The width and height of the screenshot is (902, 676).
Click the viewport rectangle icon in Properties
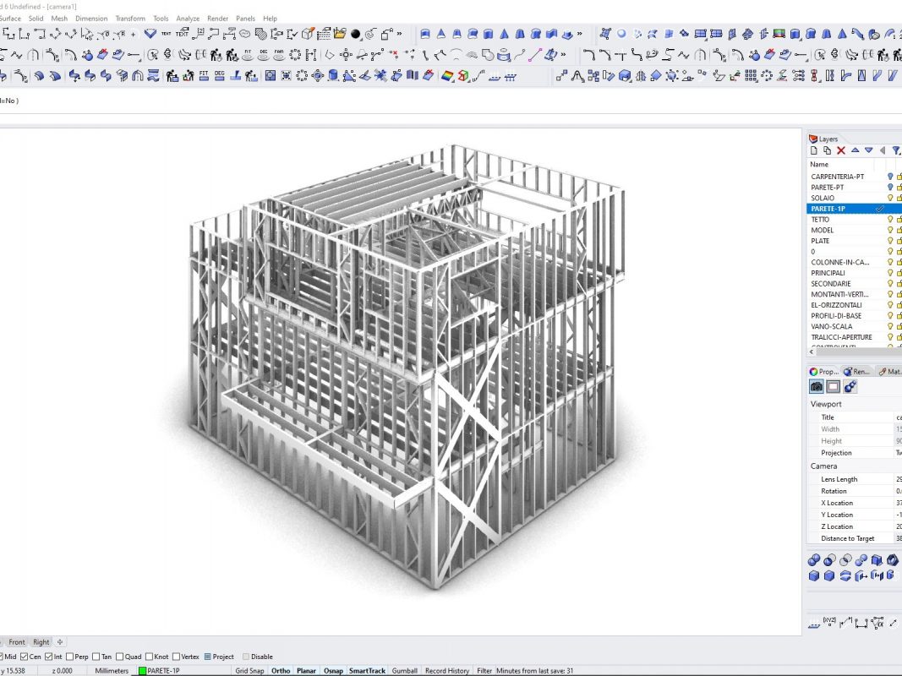[833, 387]
